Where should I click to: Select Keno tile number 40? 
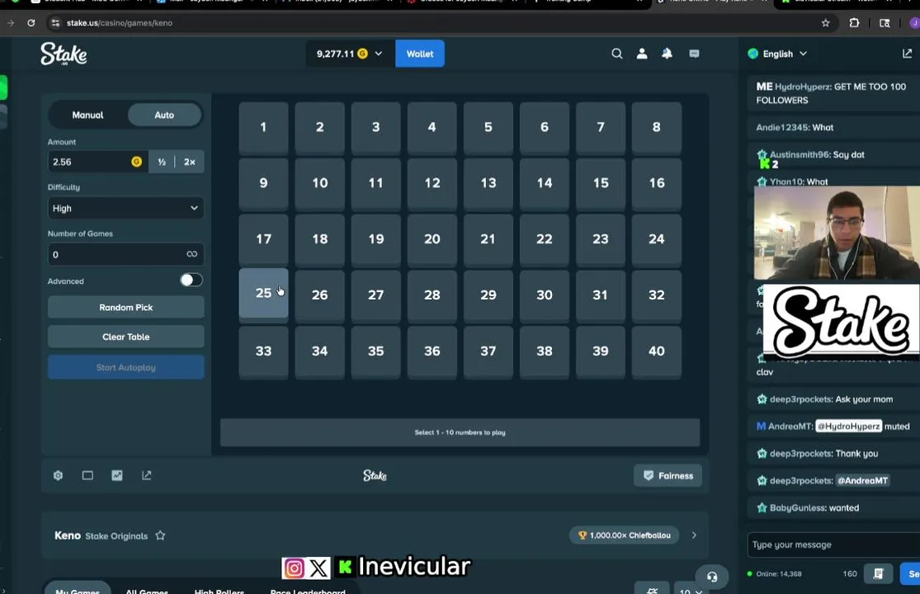(x=657, y=351)
